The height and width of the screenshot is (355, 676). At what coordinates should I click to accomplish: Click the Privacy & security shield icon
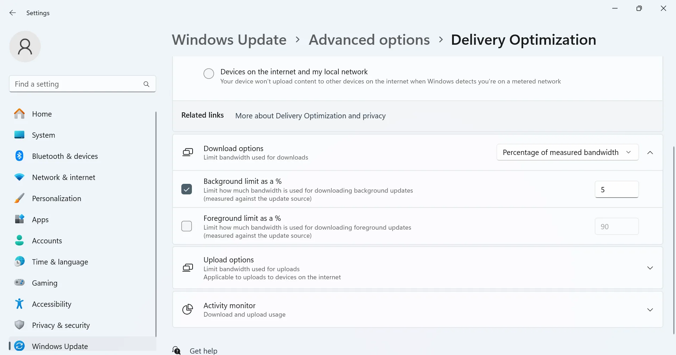click(19, 325)
